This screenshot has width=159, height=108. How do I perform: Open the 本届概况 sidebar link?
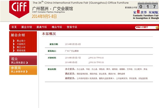(x=21, y=44)
